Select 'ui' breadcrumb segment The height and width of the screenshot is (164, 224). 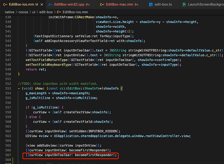pos(34,12)
